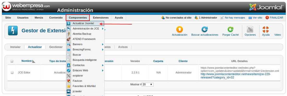Click the Enlaces Web menu icon
The width and height of the screenshot is (287, 96).
coord(69,70)
